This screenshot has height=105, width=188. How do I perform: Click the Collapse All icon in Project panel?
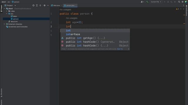click(40, 6)
